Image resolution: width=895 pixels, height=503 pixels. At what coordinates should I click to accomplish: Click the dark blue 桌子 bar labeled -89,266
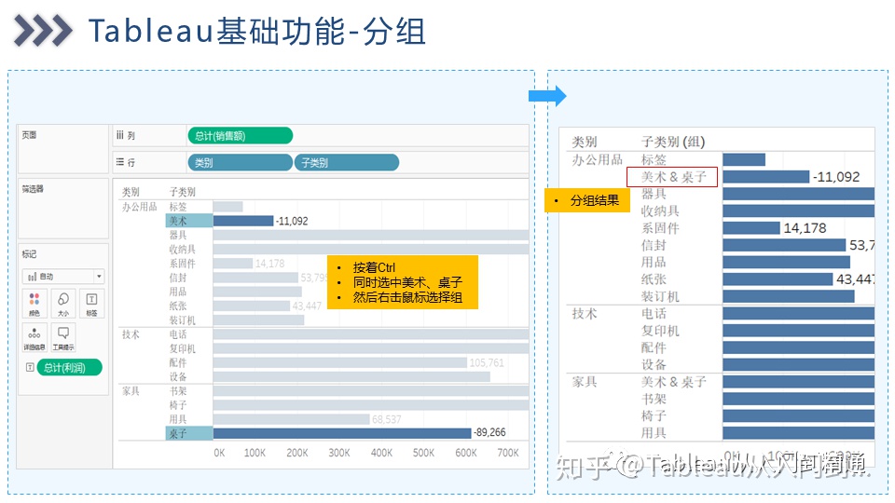342,433
